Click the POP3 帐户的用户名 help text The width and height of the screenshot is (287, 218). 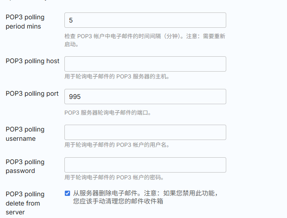[x=117, y=145]
